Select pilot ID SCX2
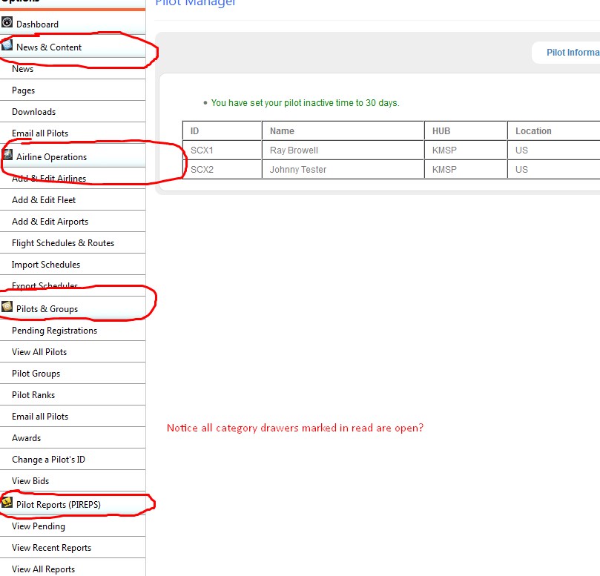600x576 pixels. (x=202, y=169)
